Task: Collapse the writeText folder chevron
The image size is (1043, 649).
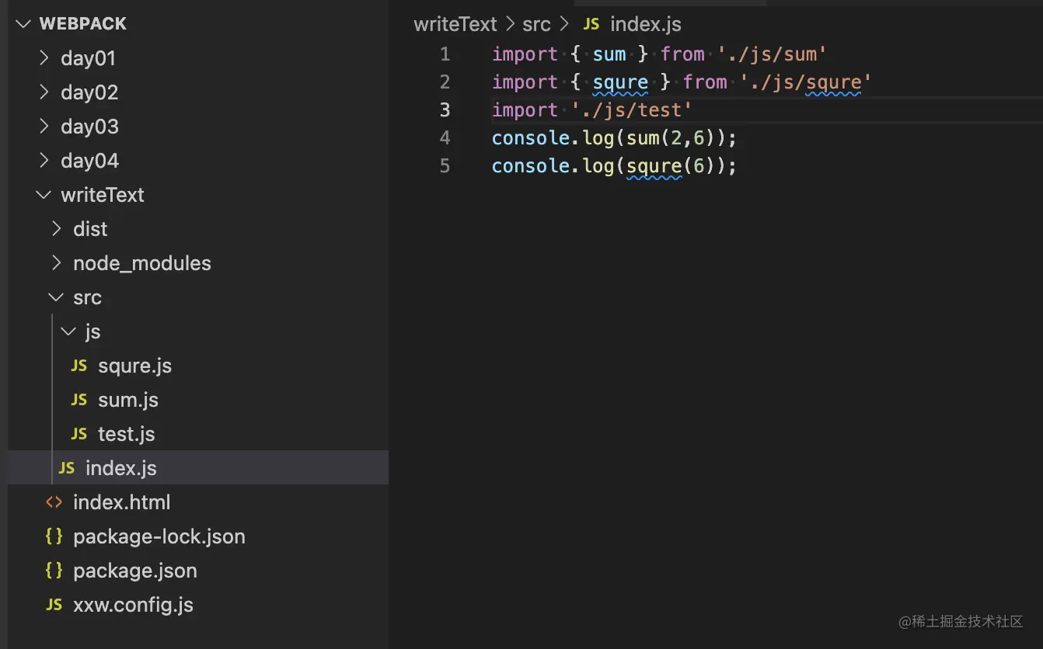Action: point(44,195)
